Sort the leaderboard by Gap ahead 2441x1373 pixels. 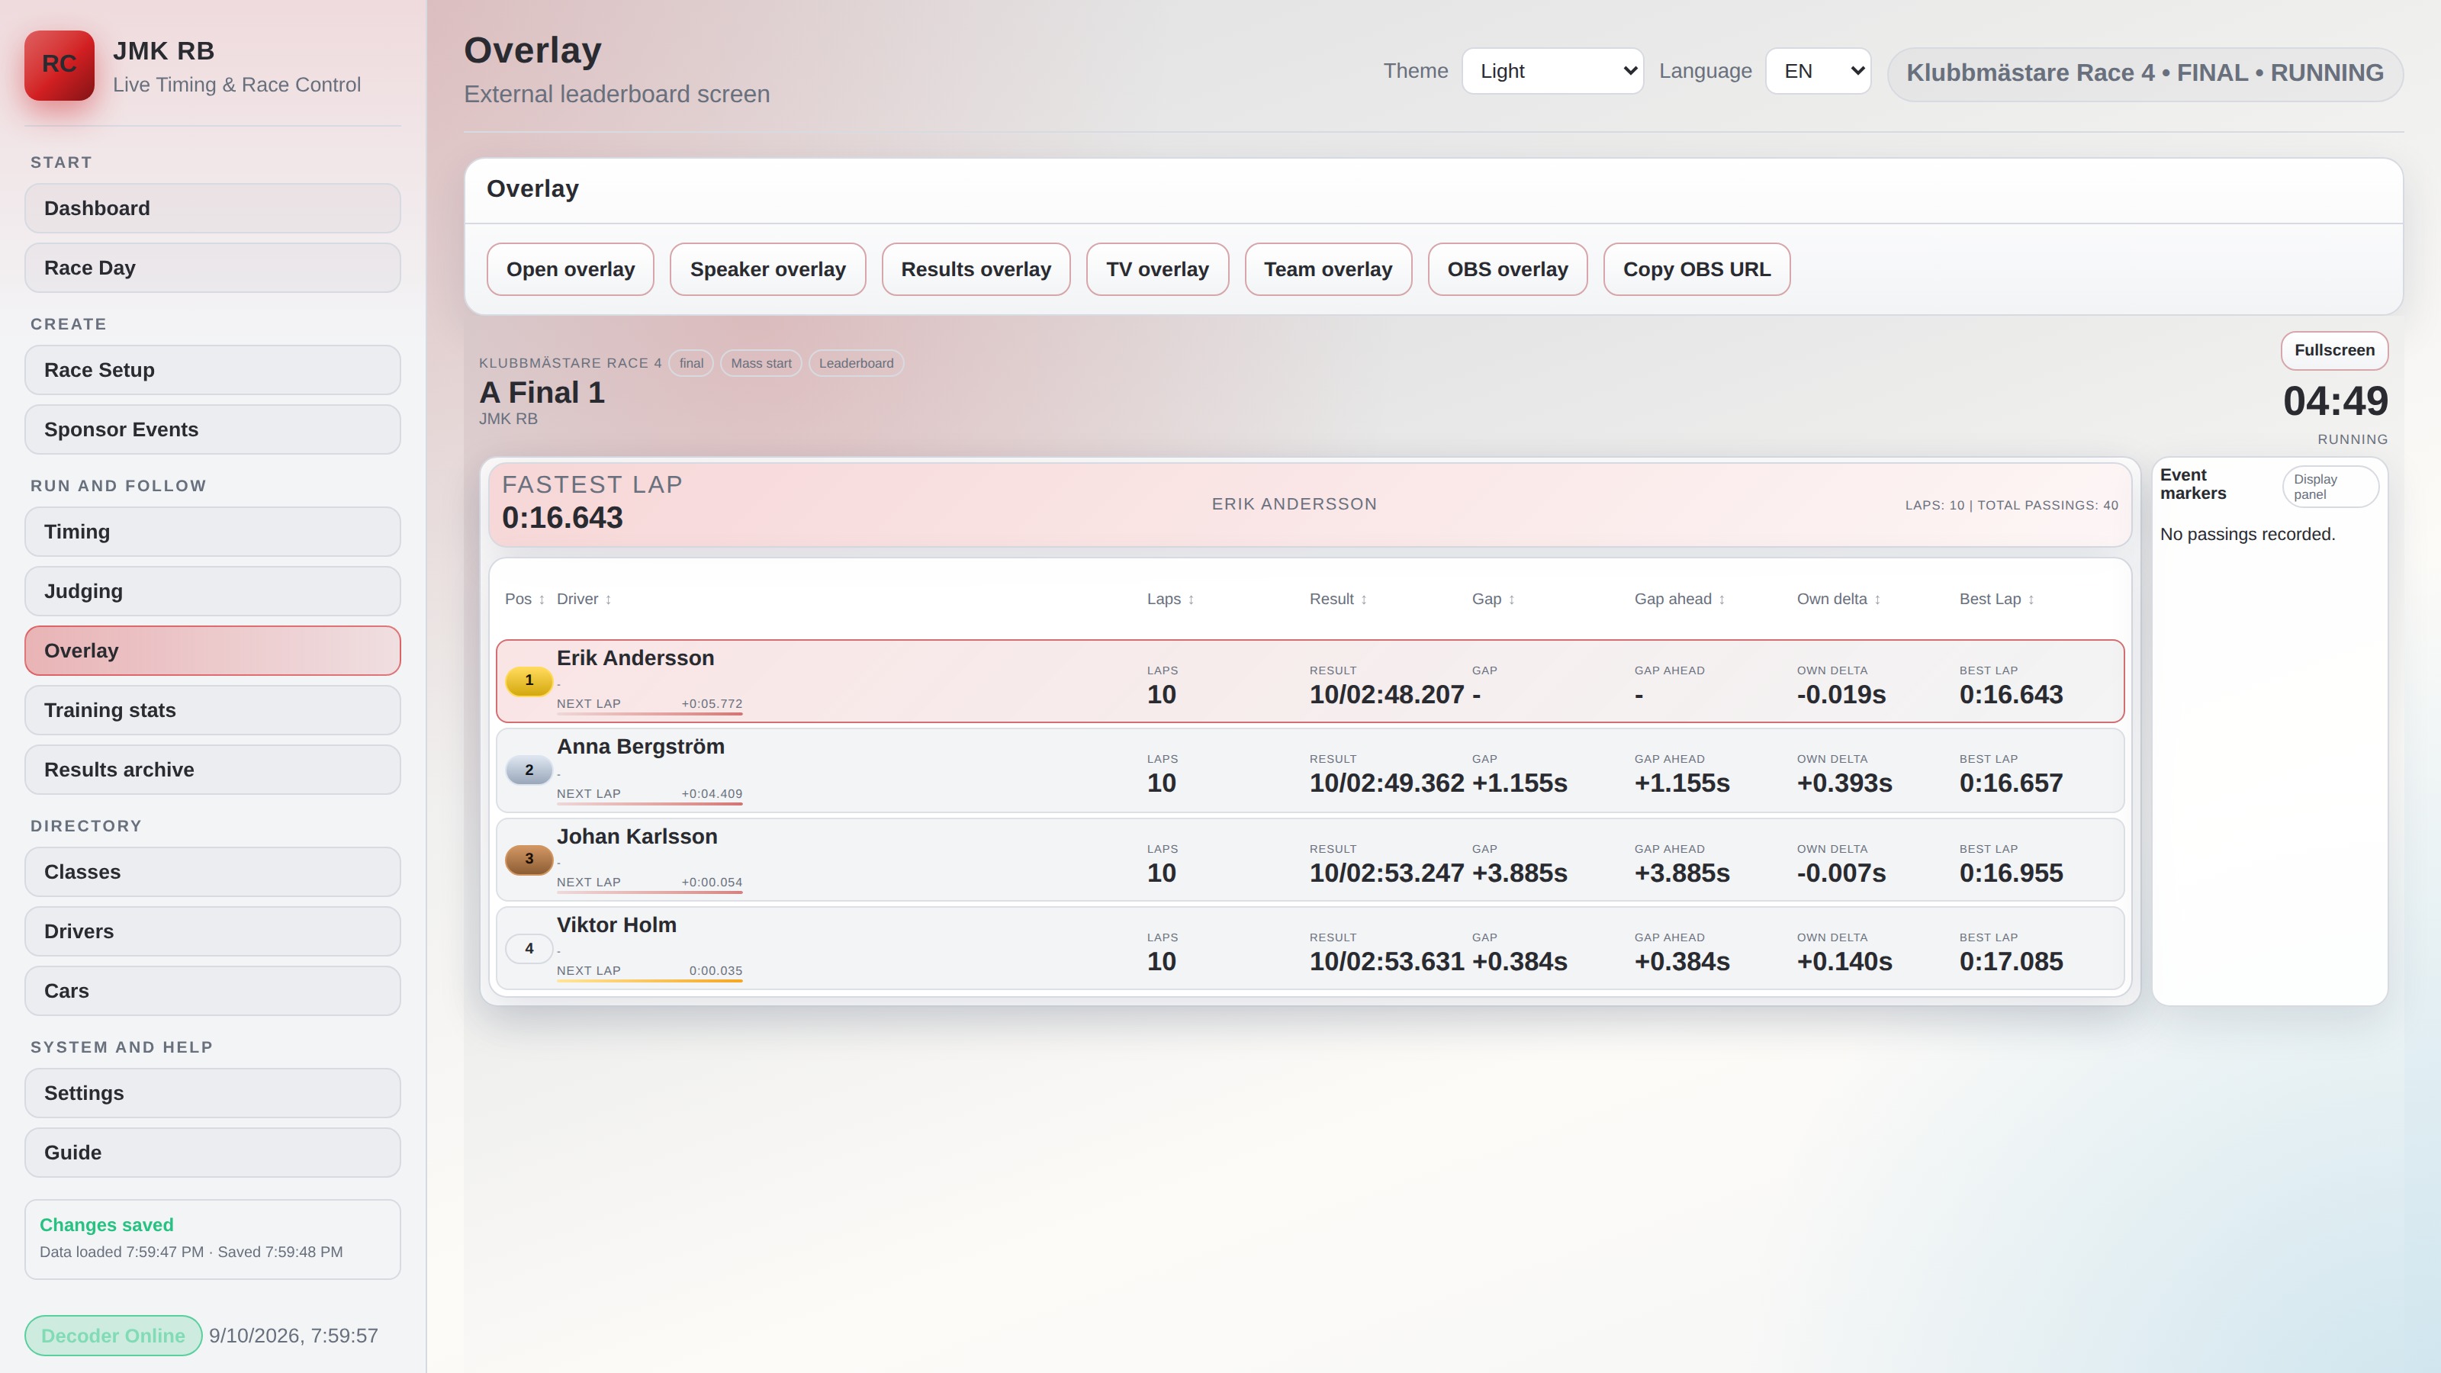[1679, 599]
